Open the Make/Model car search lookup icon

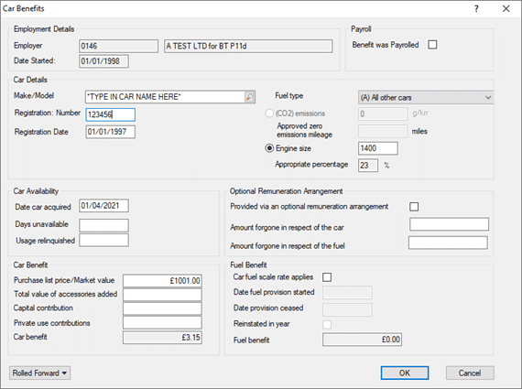(x=249, y=97)
